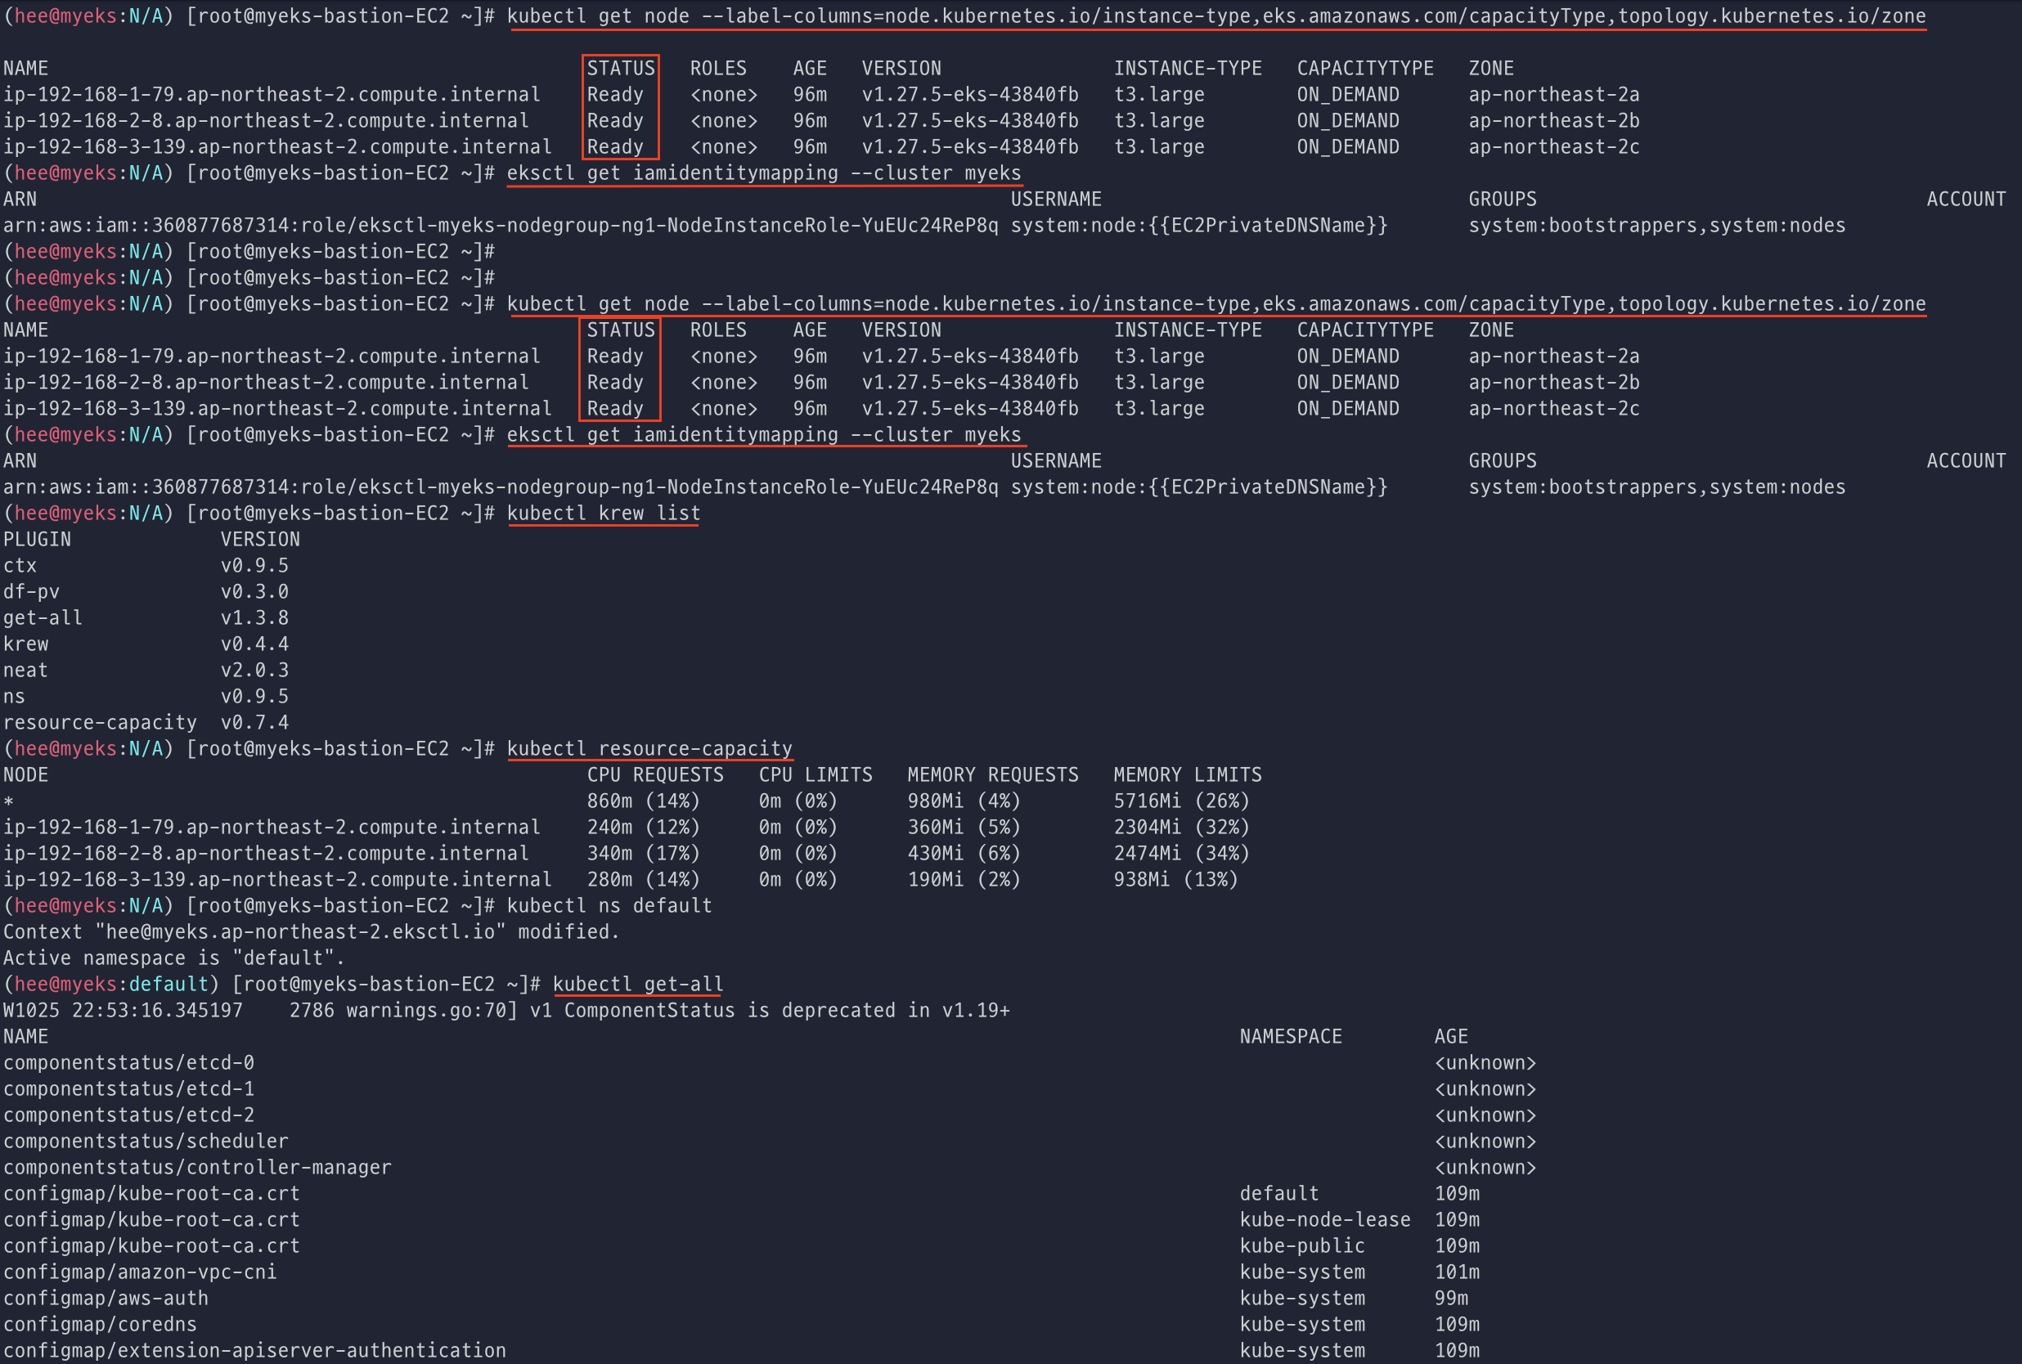Click configmap/aws-auth resource line
The image size is (2022, 1364).
pos(106,1299)
